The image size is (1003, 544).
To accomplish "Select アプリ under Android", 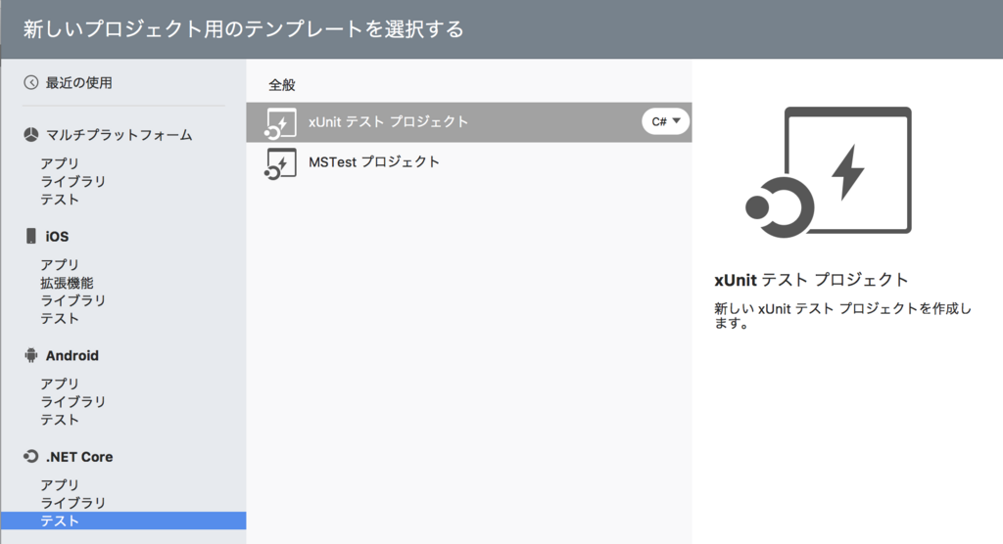I will coord(60,384).
